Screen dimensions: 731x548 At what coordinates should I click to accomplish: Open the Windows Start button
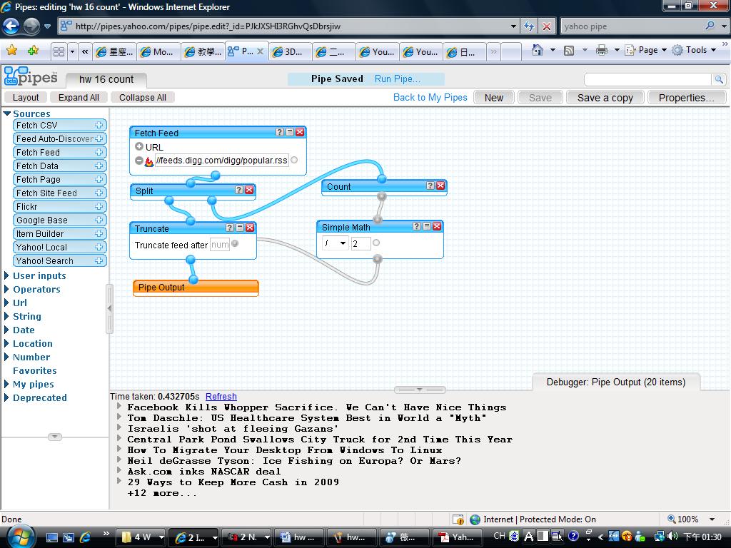click(x=19, y=537)
